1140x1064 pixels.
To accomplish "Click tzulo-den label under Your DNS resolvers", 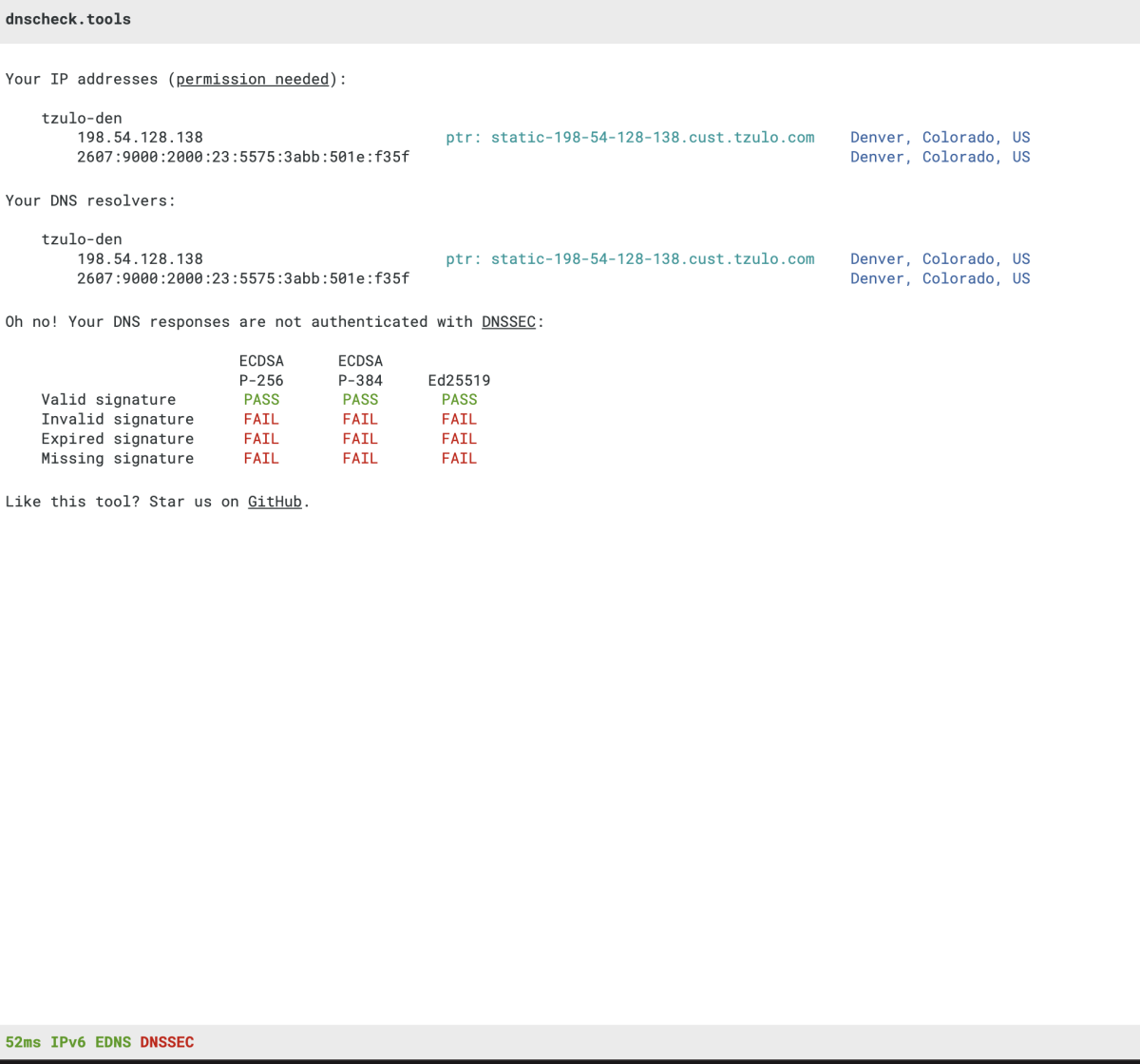I will [82, 239].
